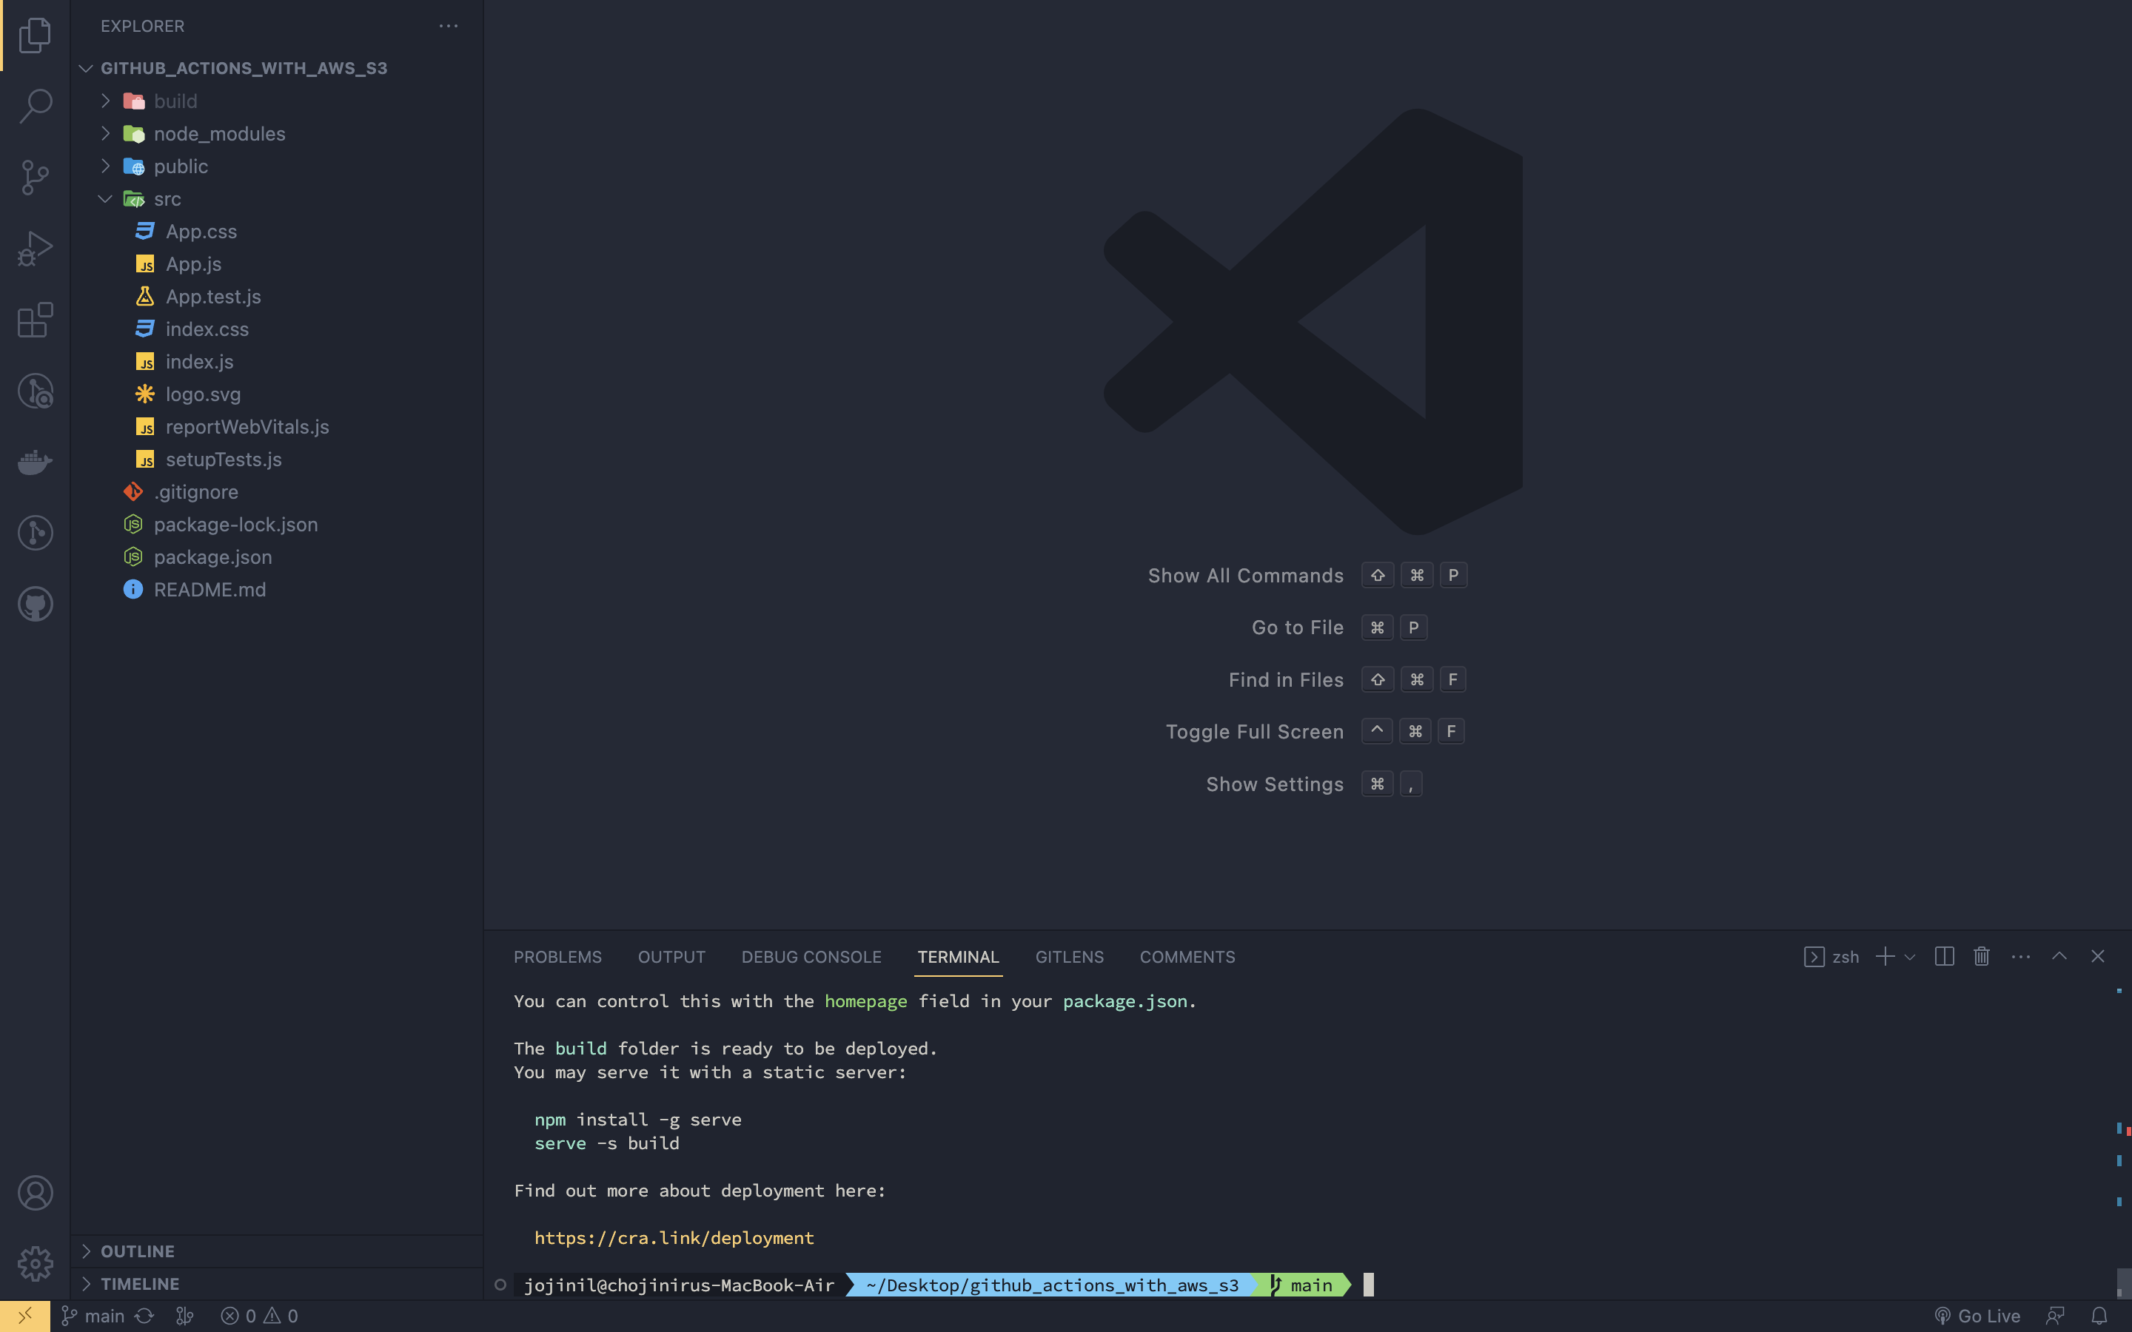
Task: Open reportWebVitals.js file
Action: tap(277, 427)
